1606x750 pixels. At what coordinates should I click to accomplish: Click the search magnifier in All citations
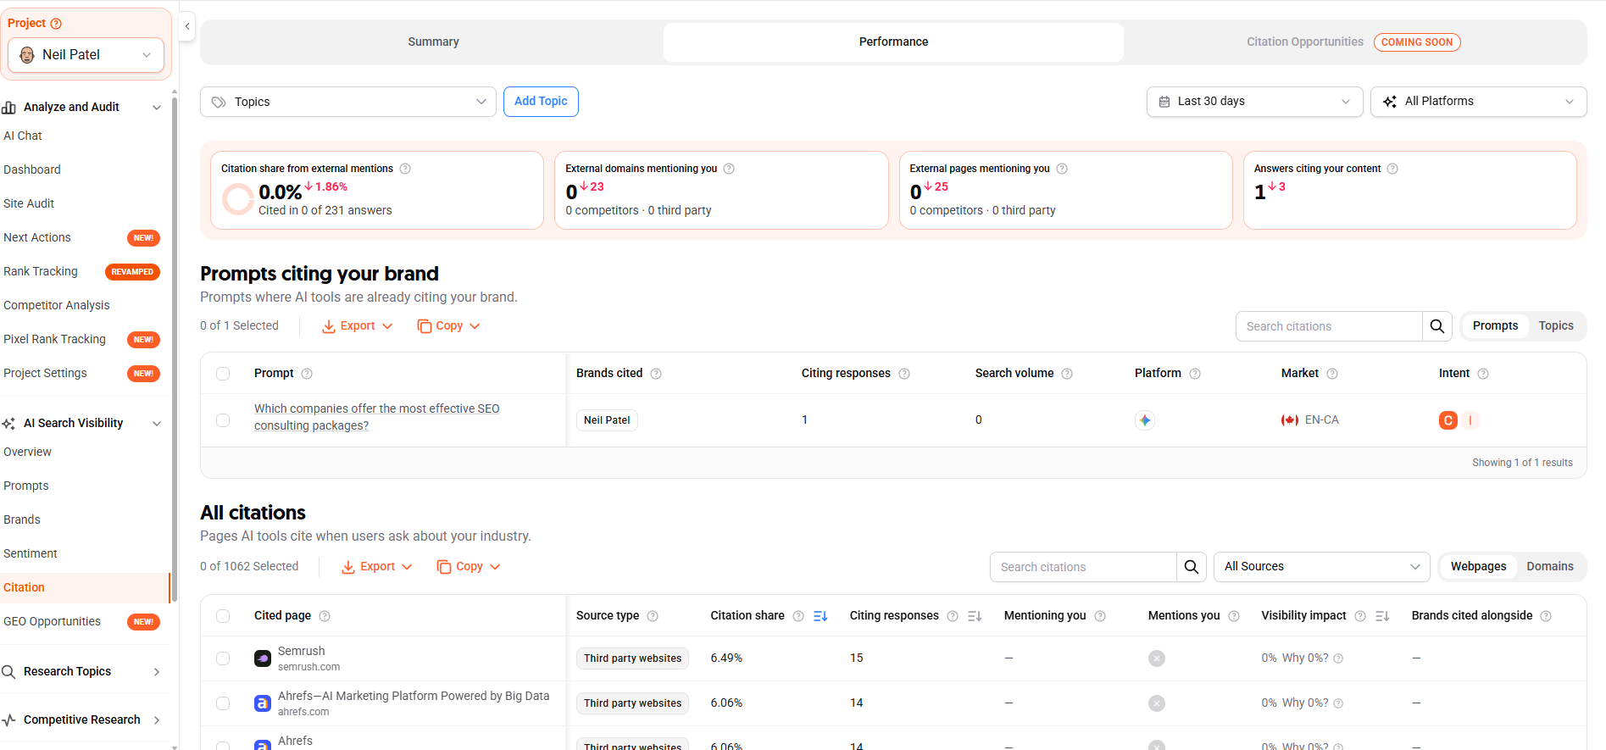click(1192, 567)
